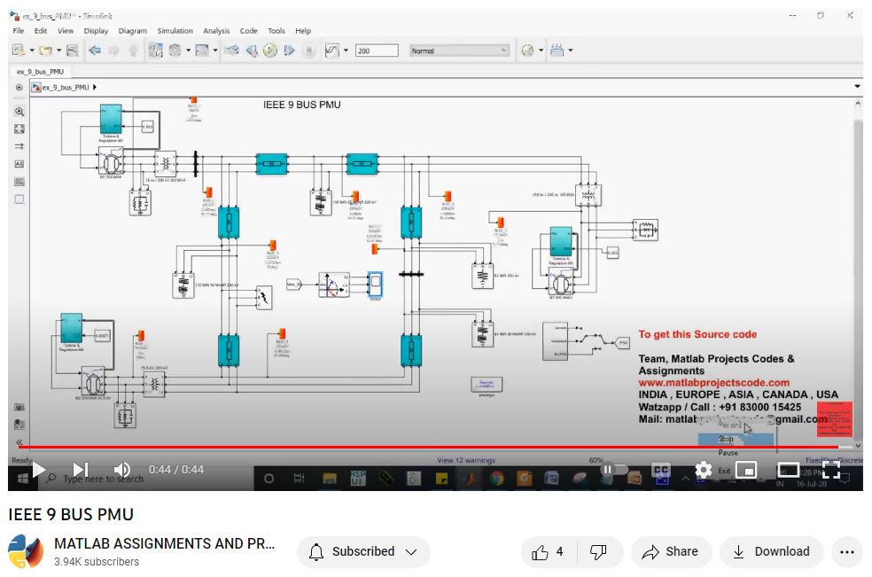This screenshot has height=577, width=872.
Task: Click the Stop simulation toolbar icon
Action: pyautogui.click(x=308, y=51)
